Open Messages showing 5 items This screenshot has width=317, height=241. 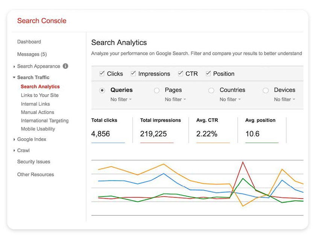click(x=32, y=54)
